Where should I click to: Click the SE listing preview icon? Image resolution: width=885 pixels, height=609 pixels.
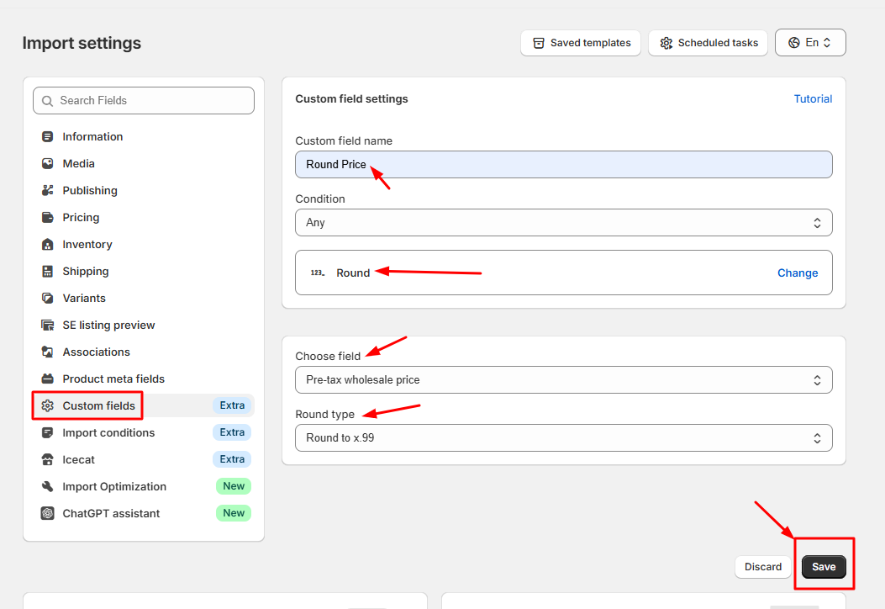[x=47, y=326]
